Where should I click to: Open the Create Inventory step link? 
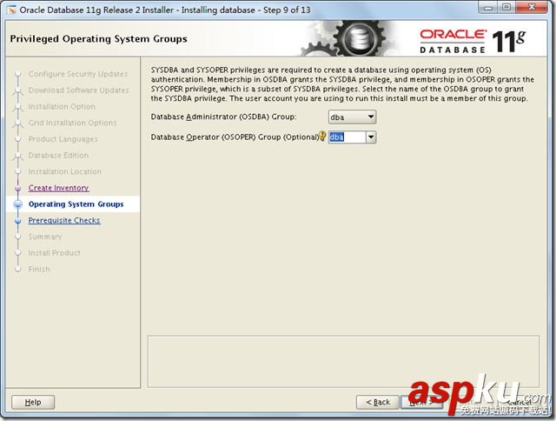tap(58, 188)
